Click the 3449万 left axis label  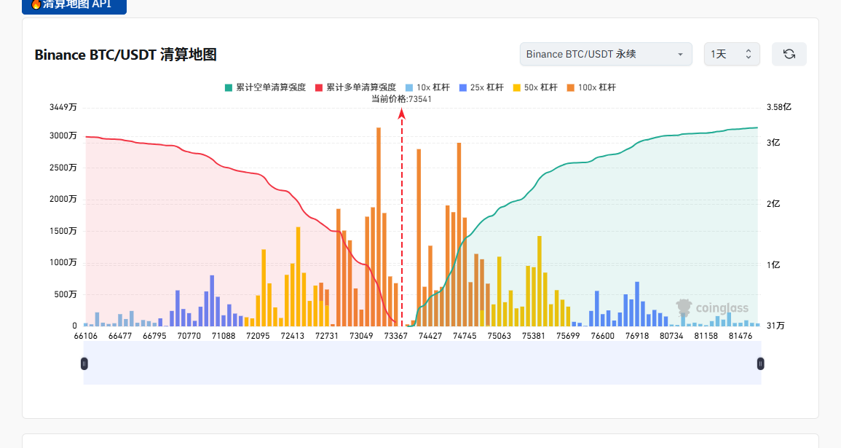63,107
